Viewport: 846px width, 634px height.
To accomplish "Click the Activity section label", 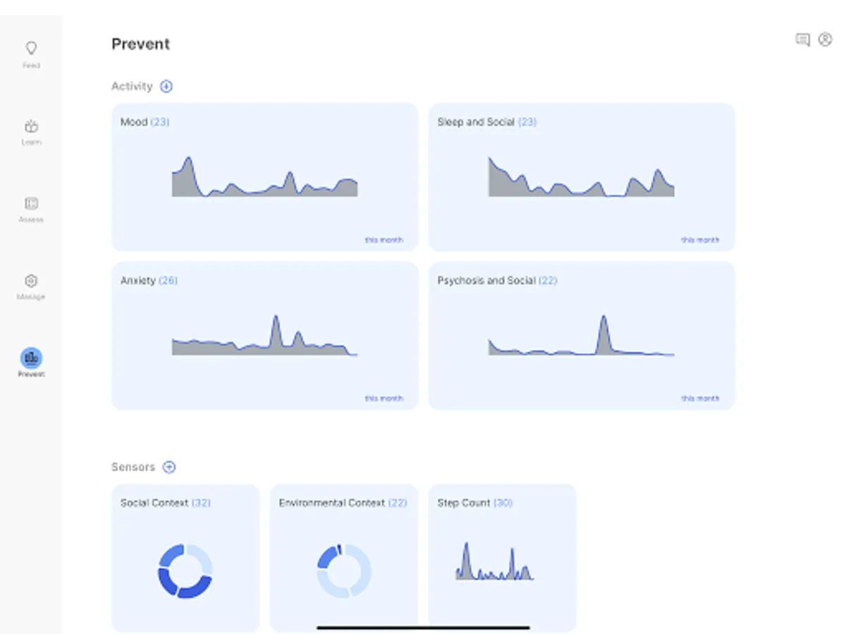I will pos(132,86).
